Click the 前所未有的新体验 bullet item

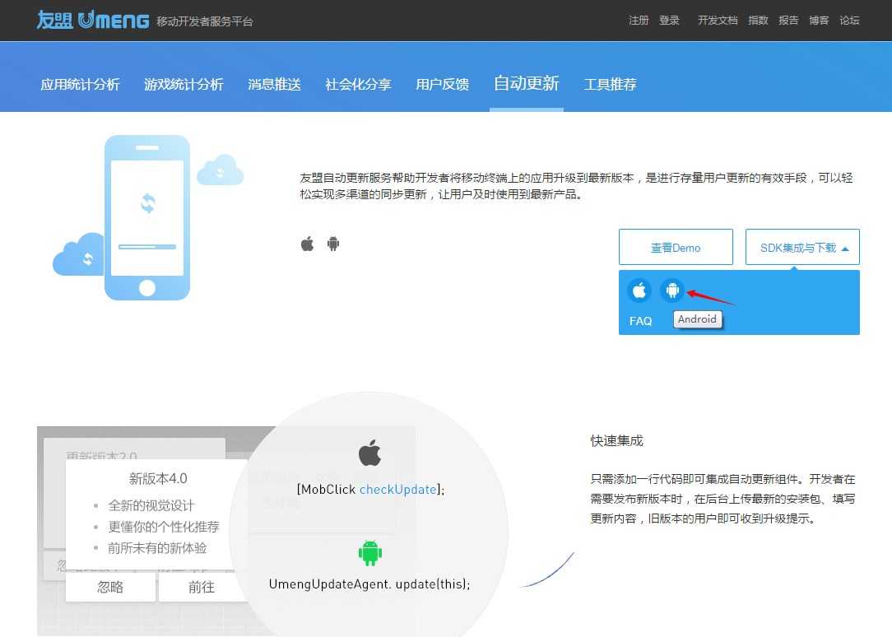click(157, 548)
